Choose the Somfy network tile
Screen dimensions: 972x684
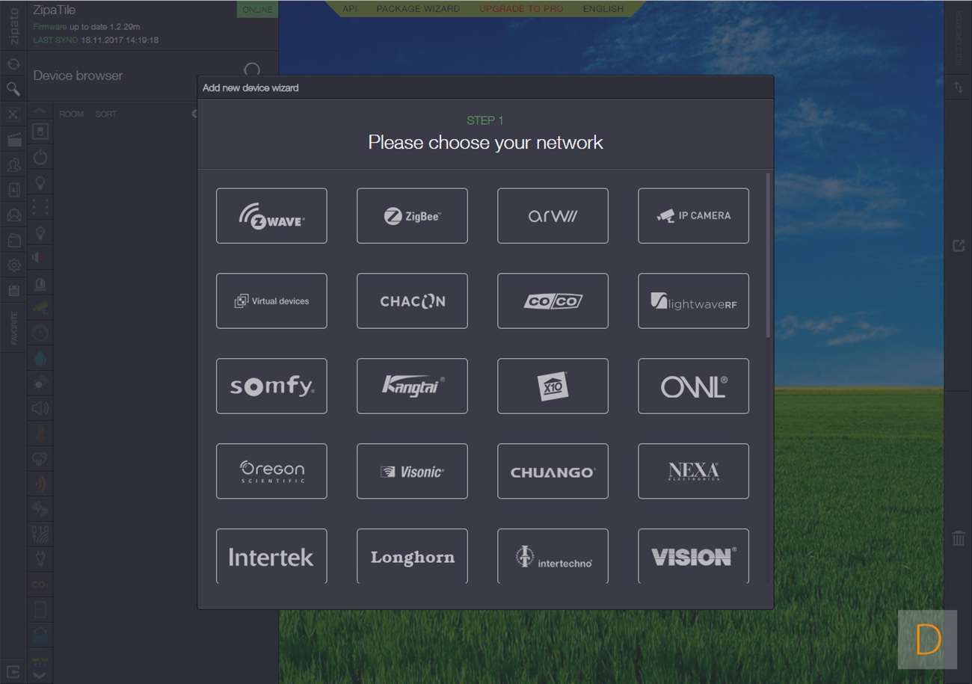pyautogui.click(x=271, y=386)
